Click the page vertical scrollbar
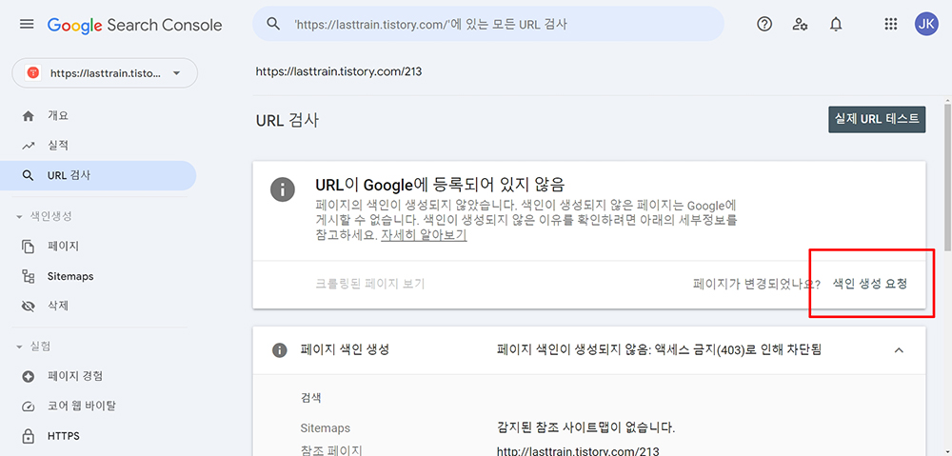 click(948, 176)
